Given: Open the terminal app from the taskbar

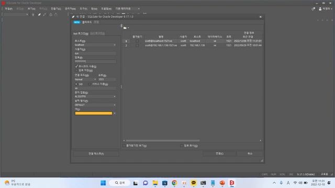Looking at the screenshot, I should pos(203,183).
